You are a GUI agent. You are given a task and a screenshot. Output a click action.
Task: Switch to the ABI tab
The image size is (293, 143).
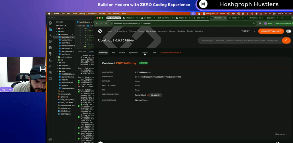[x=113, y=52]
